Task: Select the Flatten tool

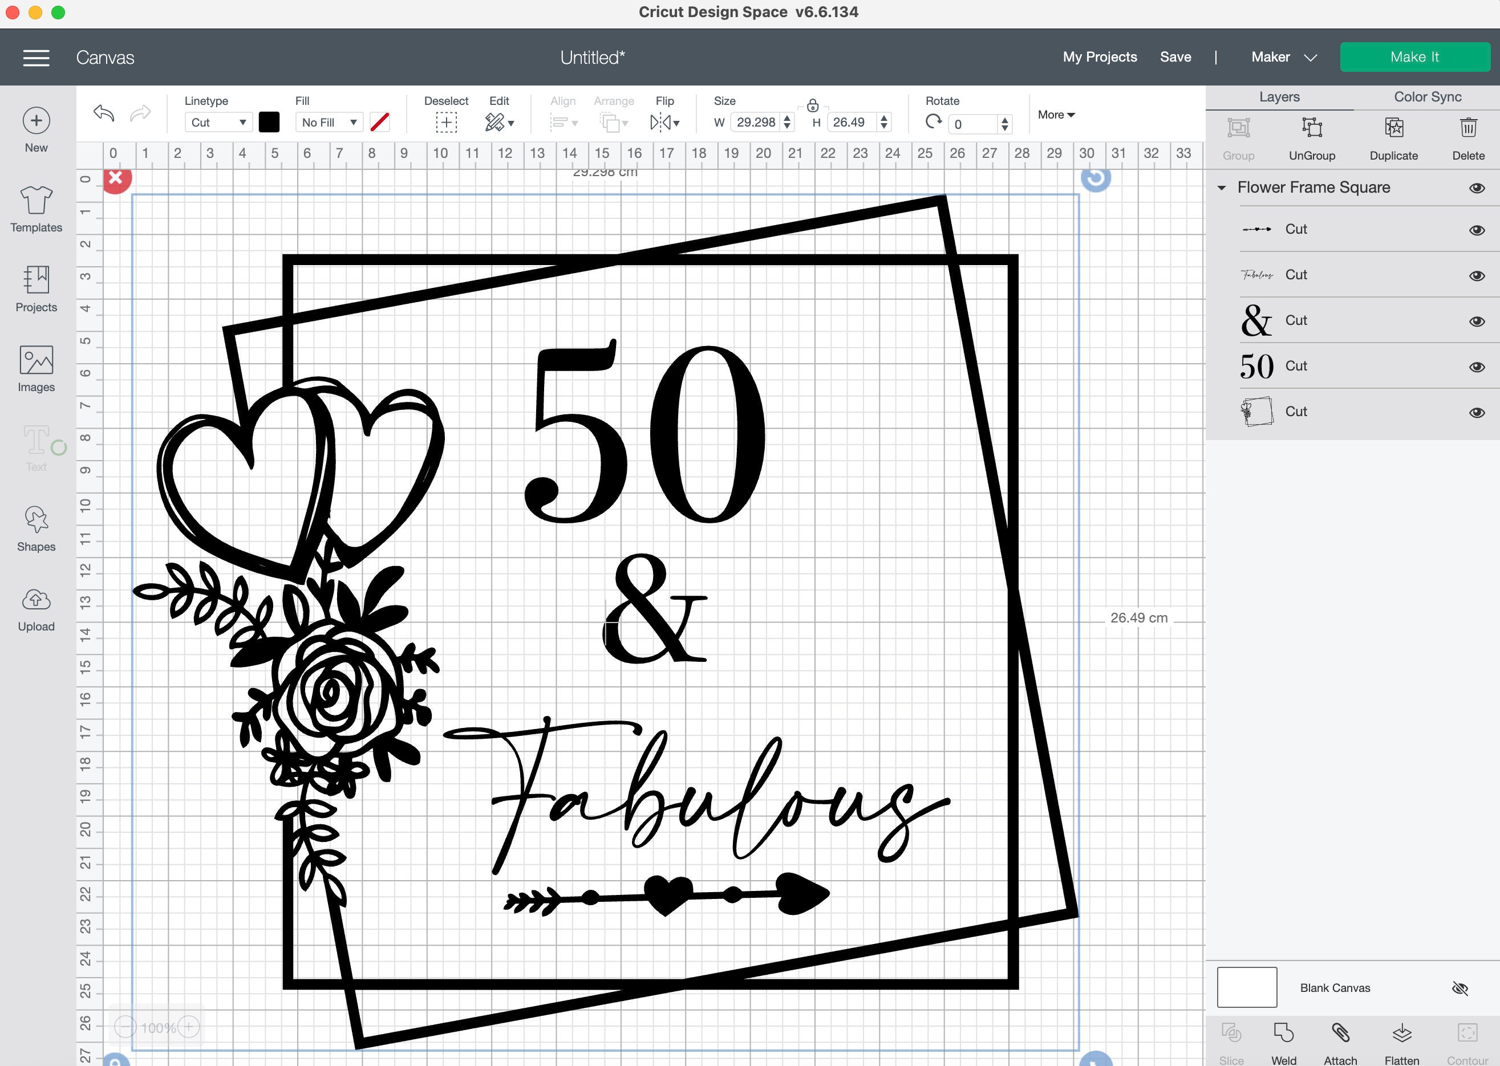Action: pyautogui.click(x=1402, y=1044)
